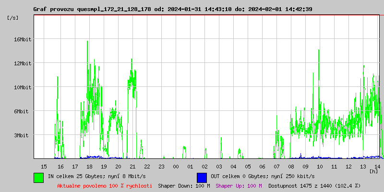
Task: Select hour 00 on the time axis
Action: (x=176, y=166)
